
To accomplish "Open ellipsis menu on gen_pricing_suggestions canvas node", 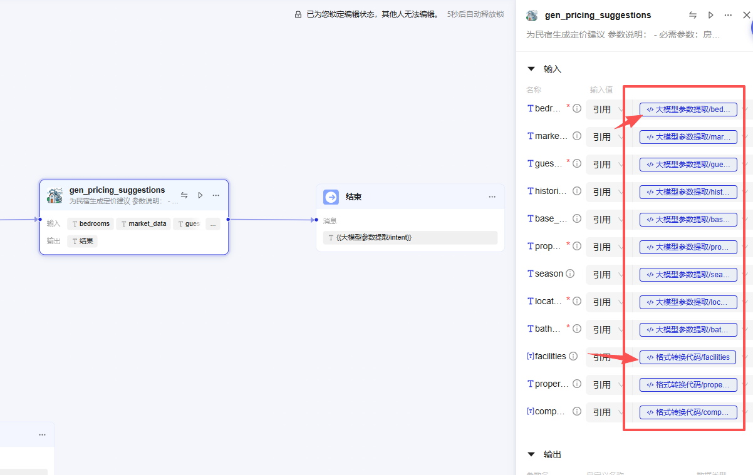I will [216, 195].
